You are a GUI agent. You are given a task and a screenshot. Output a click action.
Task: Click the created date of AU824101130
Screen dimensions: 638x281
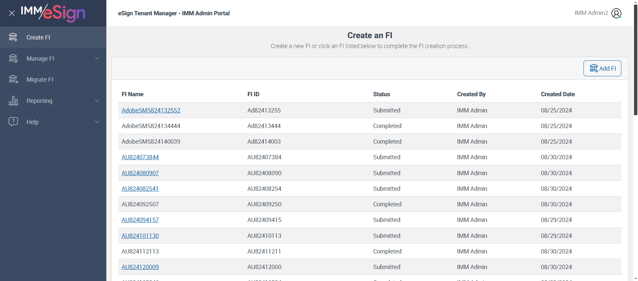557,236
